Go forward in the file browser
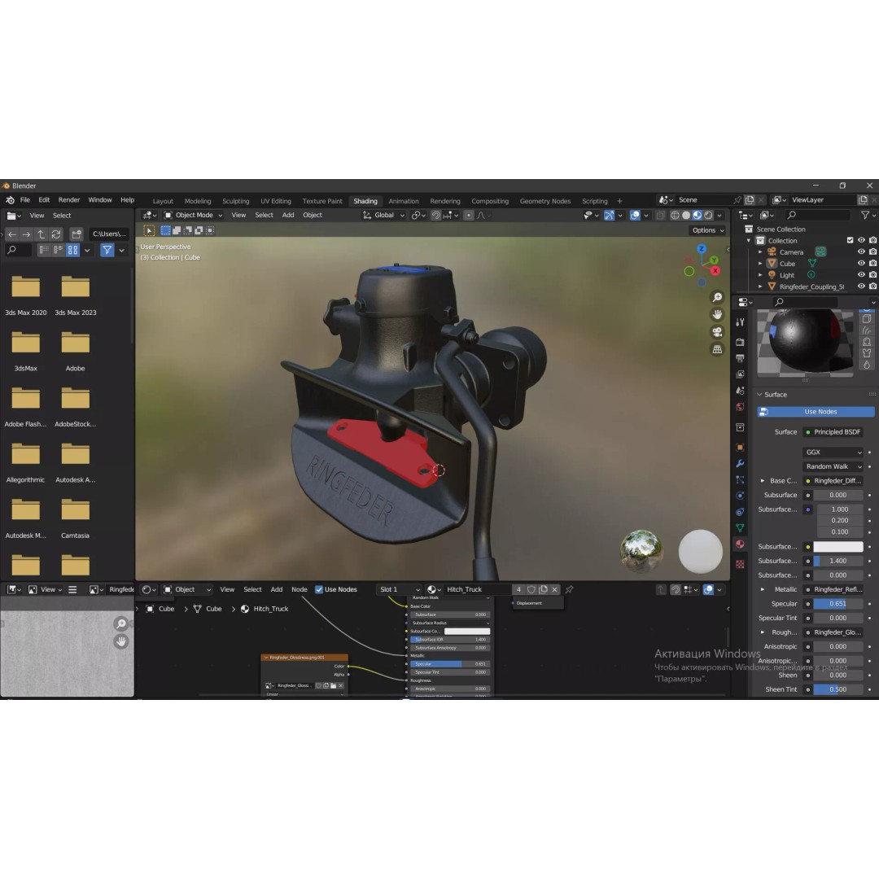Image resolution: width=879 pixels, height=879 pixels. (26, 234)
